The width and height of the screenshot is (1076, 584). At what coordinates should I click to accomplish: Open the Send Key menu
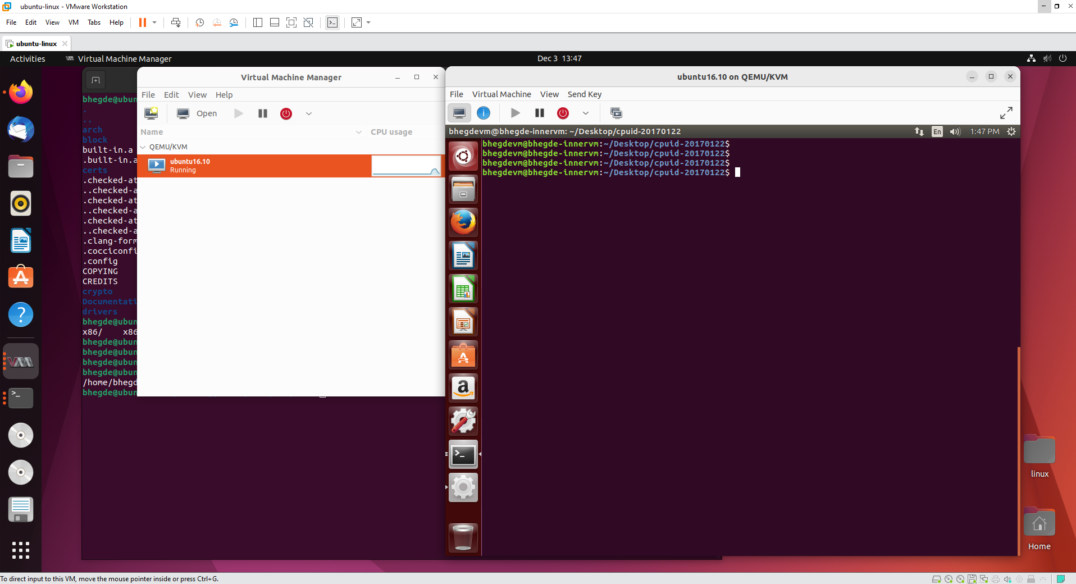click(x=584, y=94)
